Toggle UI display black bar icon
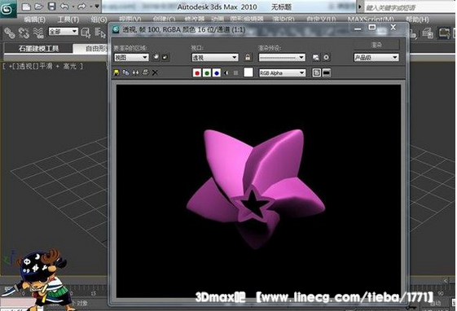This screenshot has width=457, height=311. (x=327, y=72)
